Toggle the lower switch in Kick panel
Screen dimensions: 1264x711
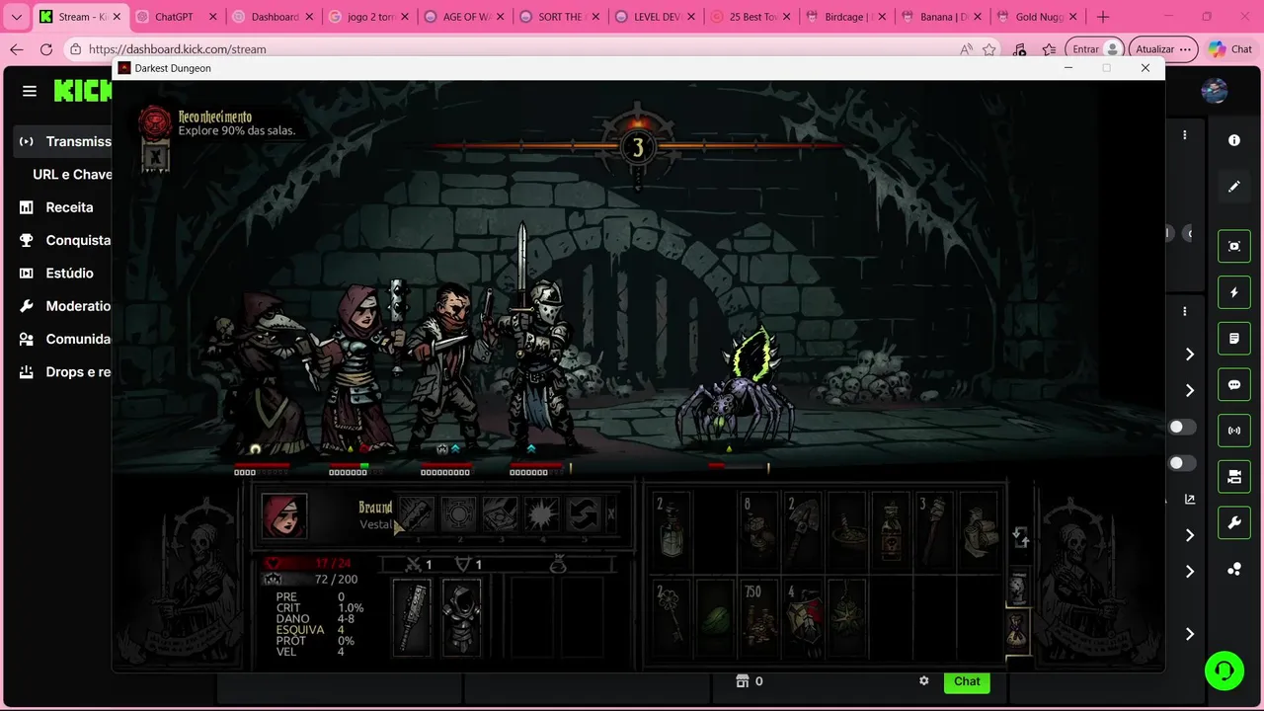tap(1181, 463)
